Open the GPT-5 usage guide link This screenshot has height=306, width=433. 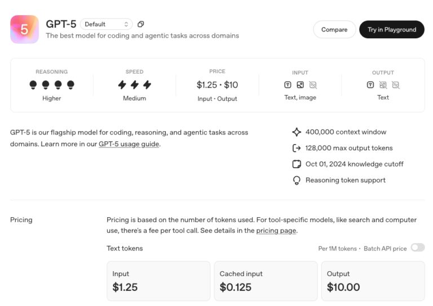(129, 144)
